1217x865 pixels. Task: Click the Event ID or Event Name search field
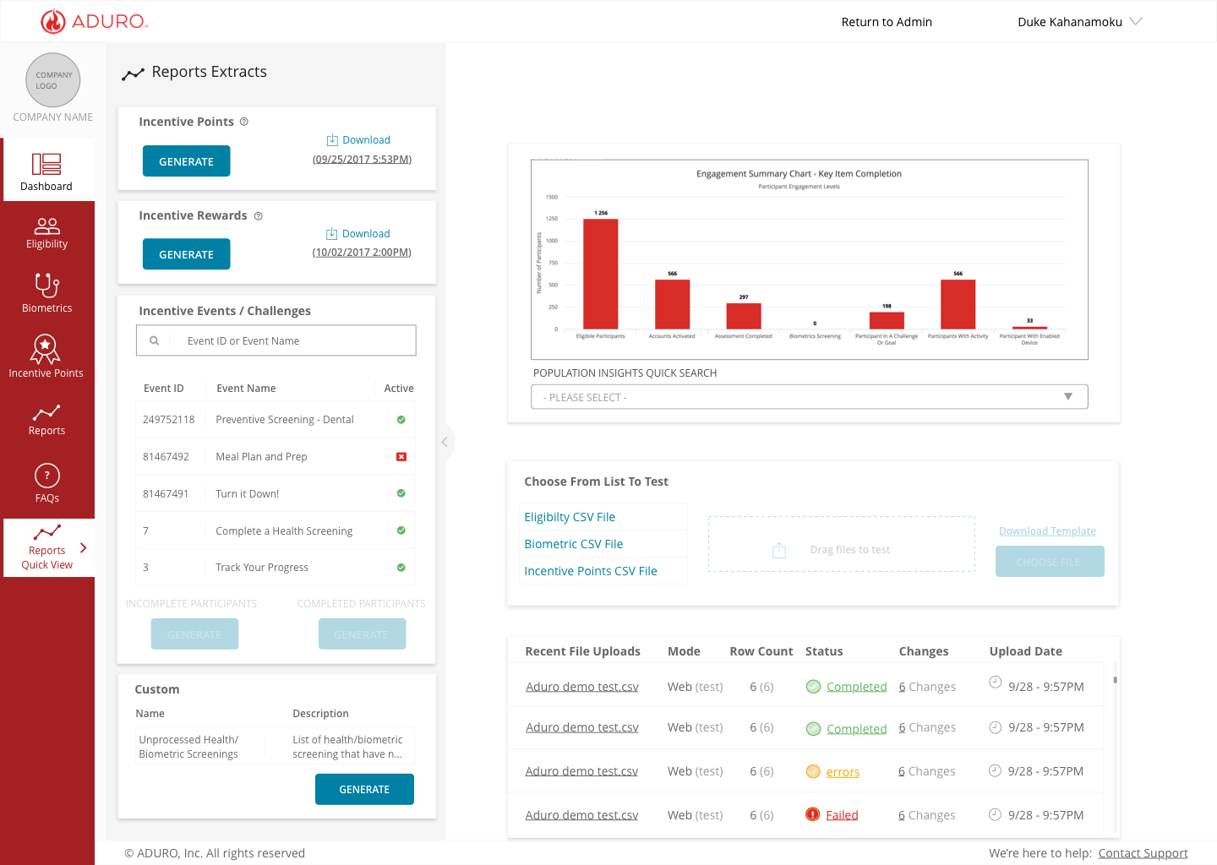pyautogui.click(x=276, y=340)
